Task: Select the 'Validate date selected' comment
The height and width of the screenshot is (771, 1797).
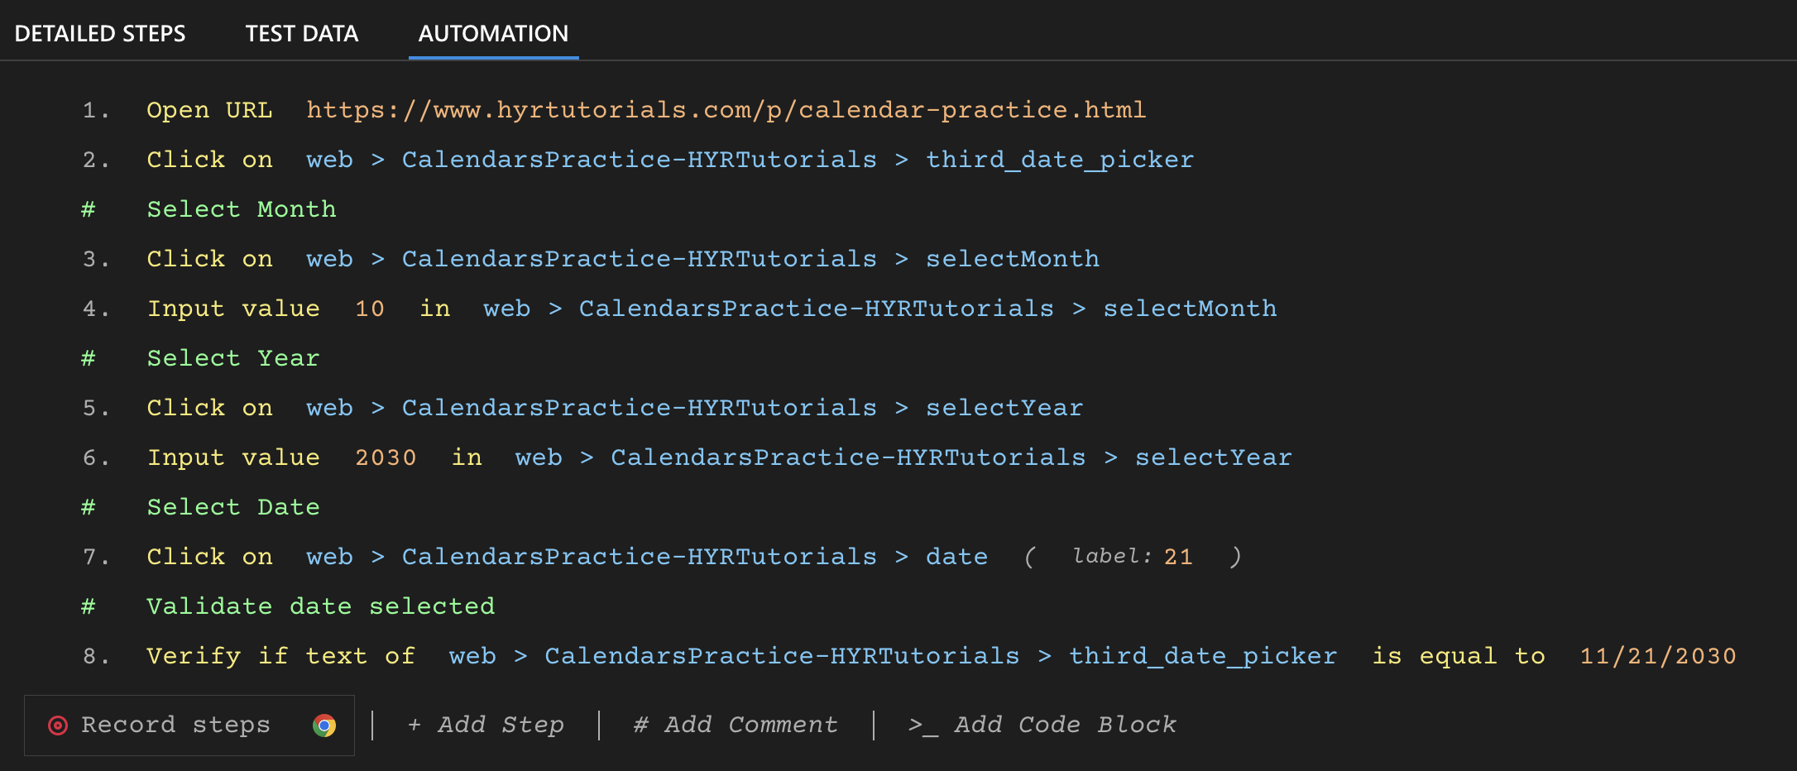Action: [x=320, y=606]
